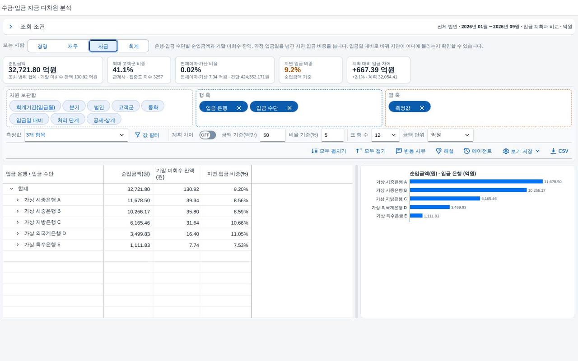Open 변동 사유 comment icon
This screenshot has width=578, height=361.
[399, 151]
